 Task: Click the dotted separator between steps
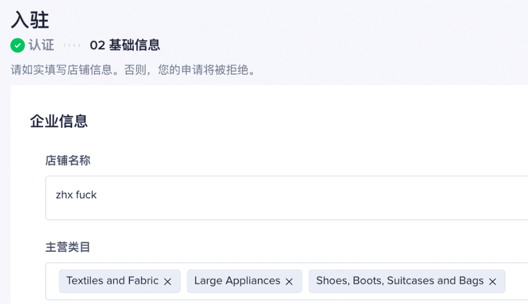(71, 45)
